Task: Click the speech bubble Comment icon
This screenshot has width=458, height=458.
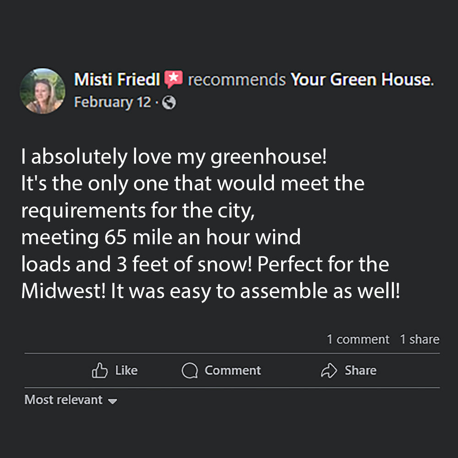Action: 189,371
